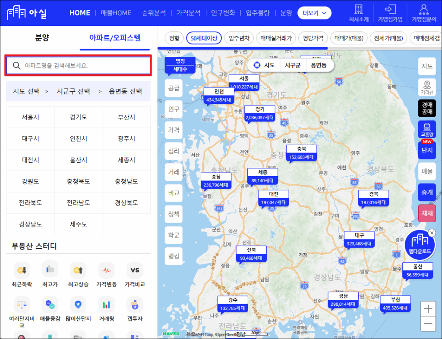Switch map level to 시구군
Screen dimensions: 442x339
coord(293,65)
